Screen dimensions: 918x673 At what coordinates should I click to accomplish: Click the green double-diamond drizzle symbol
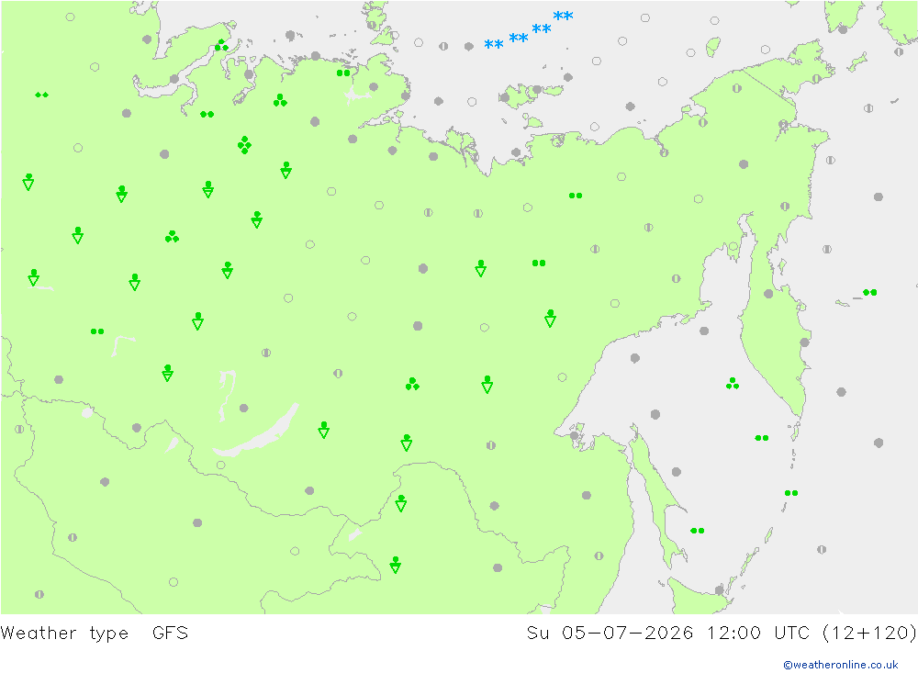(x=41, y=95)
